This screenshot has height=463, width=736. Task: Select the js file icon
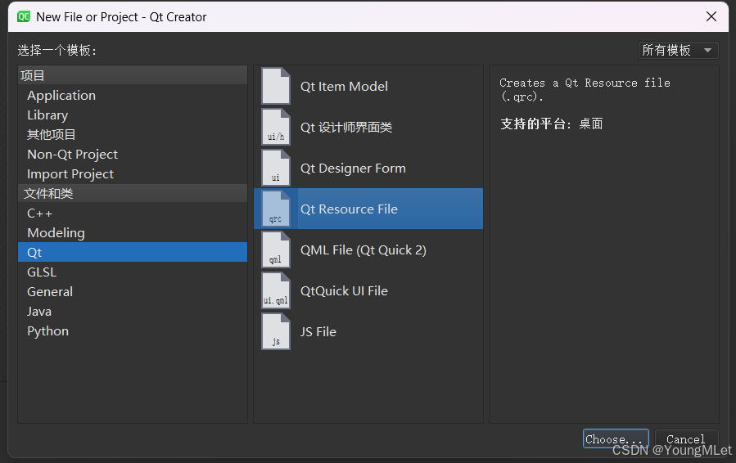[276, 331]
